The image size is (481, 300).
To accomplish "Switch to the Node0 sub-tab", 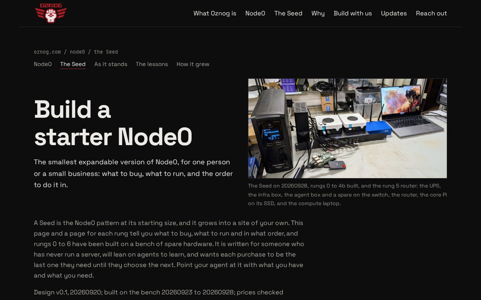I will [43, 64].
